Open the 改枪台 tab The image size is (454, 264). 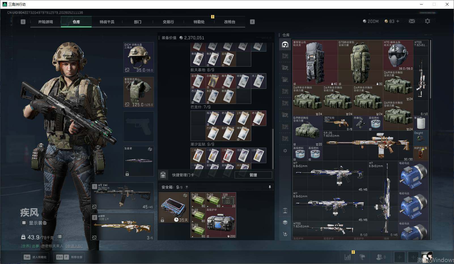tap(230, 22)
